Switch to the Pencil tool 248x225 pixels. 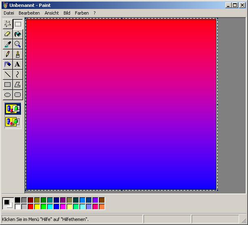[7, 54]
